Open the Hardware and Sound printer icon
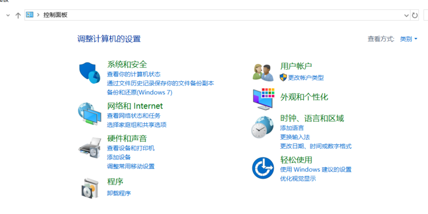 [89, 148]
